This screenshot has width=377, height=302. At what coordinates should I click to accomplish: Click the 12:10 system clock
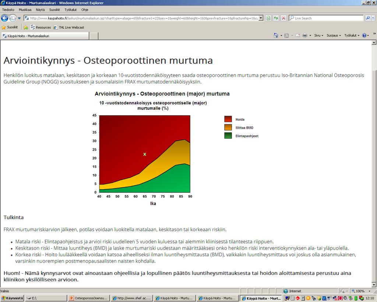click(370, 298)
